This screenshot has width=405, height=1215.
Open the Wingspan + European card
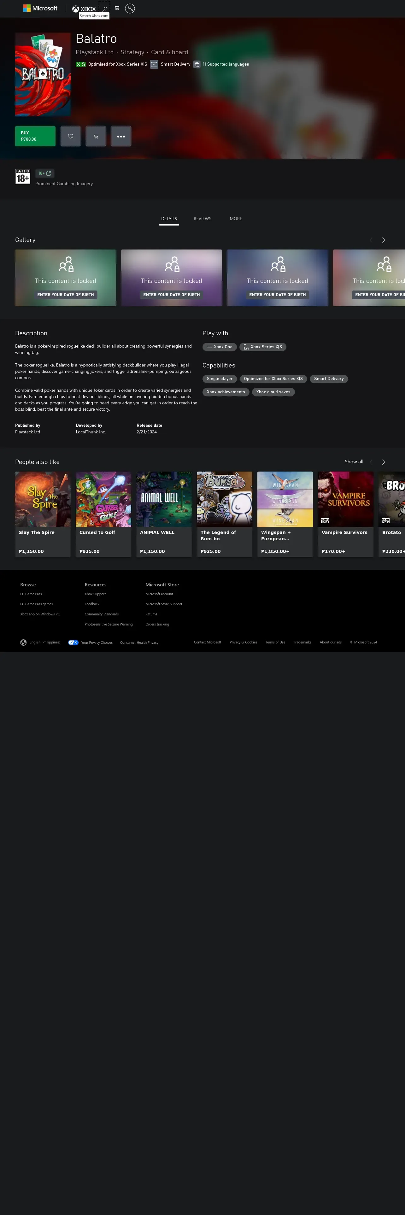pos(285,514)
